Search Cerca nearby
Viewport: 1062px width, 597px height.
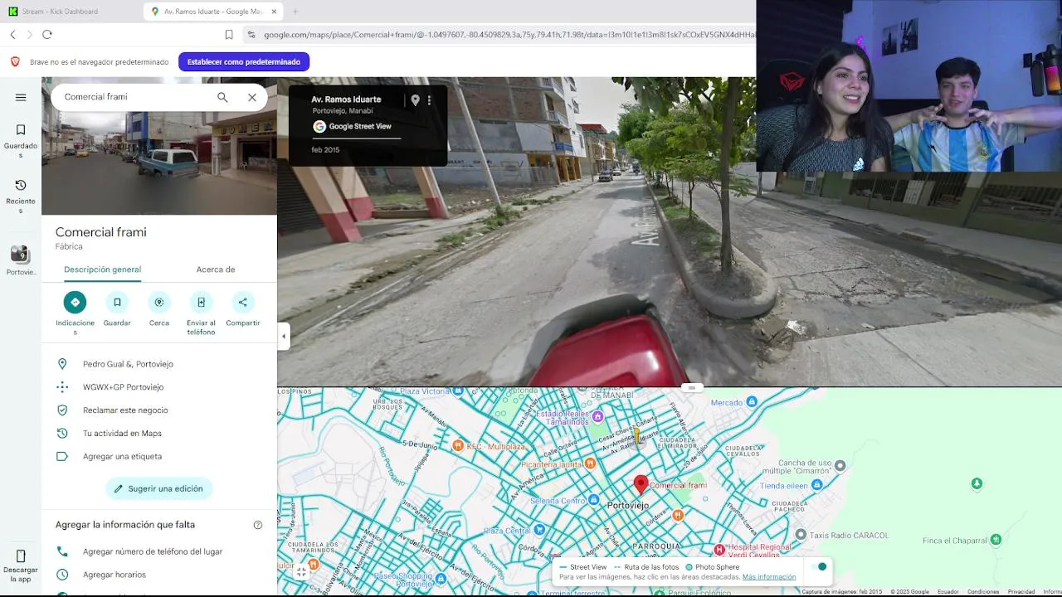pyautogui.click(x=159, y=309)
